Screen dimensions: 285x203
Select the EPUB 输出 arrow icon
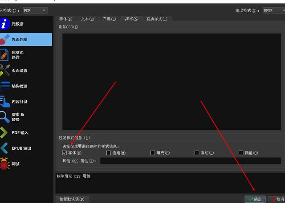pyautogui.click(x=4, y=148)
